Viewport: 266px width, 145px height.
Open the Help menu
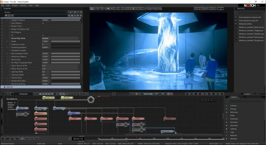[x=37, y=5]
